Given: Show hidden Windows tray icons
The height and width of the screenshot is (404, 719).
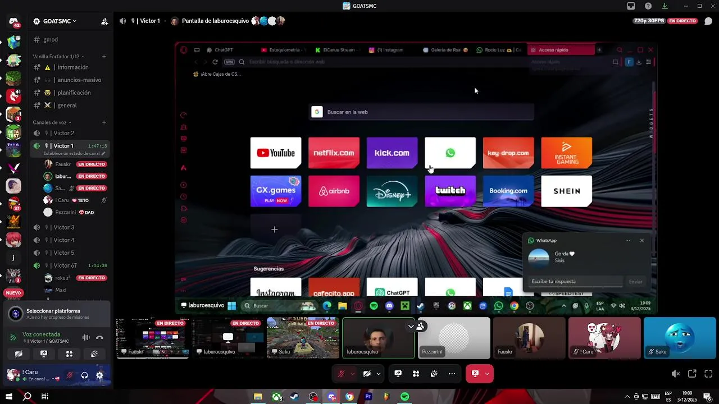Looking at the screenshot, I should [x=627, y=397].
